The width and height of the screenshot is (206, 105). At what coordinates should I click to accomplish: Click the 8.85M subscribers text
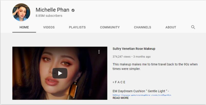click(49, 16)
